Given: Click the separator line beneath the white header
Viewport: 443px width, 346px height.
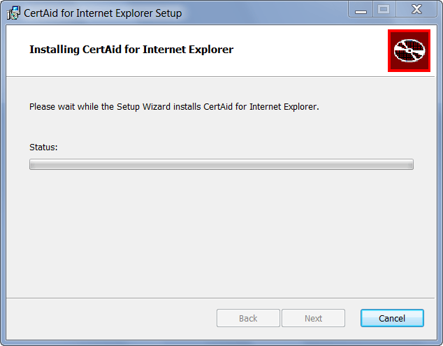Looking at the screenshot, I should pyautogui.click(x=221, y=75).
